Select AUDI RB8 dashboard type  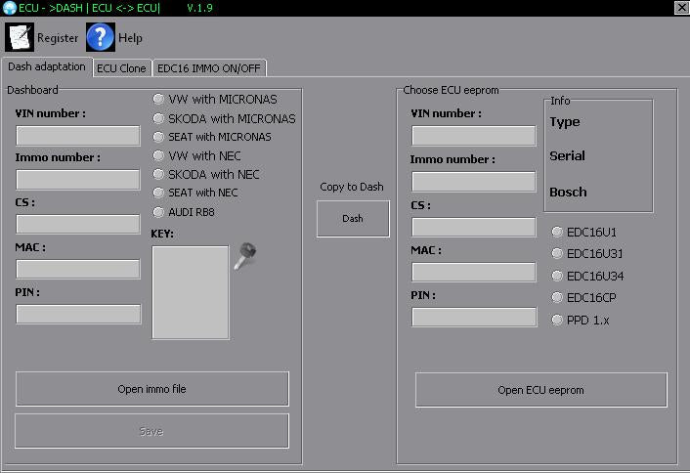pyautogui.click(x=159, y=211)
